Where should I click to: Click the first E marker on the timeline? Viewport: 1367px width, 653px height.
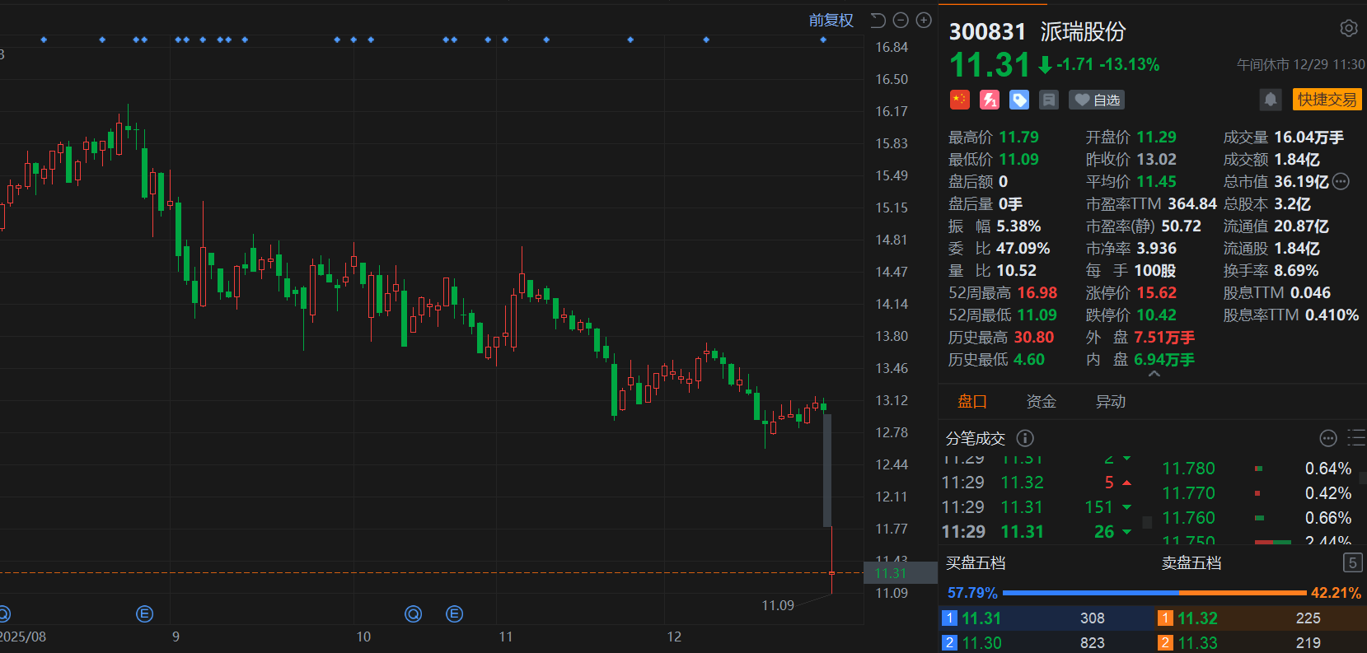pyautogui.click(x=144, y=613)
